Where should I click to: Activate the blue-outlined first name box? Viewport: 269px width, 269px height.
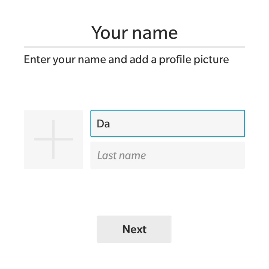pyautogui.click(x=167, y=124)
